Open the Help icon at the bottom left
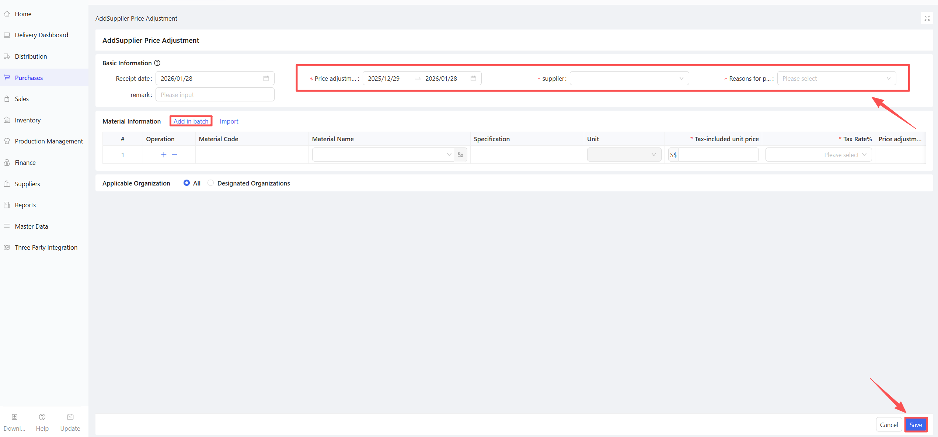The width and height of the screenshot is (938, 437). (x=42, y=417)
